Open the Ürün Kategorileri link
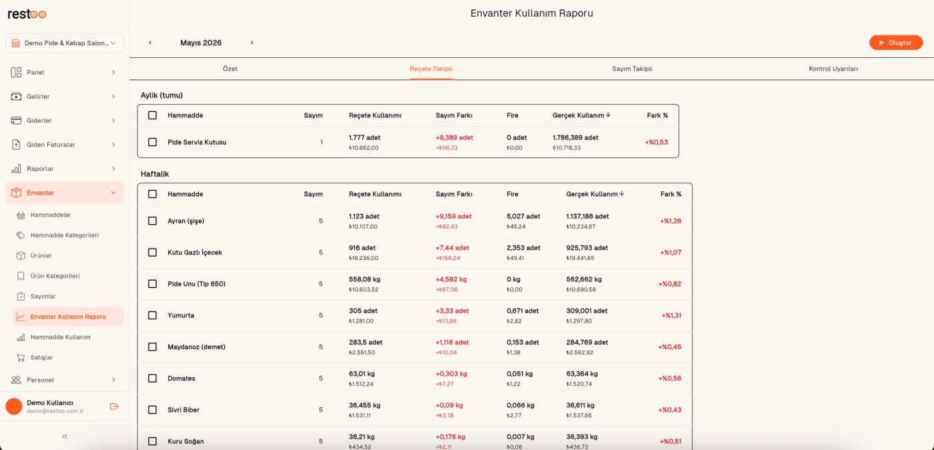The width and height of the screenshot is (934, 450). 55,276
